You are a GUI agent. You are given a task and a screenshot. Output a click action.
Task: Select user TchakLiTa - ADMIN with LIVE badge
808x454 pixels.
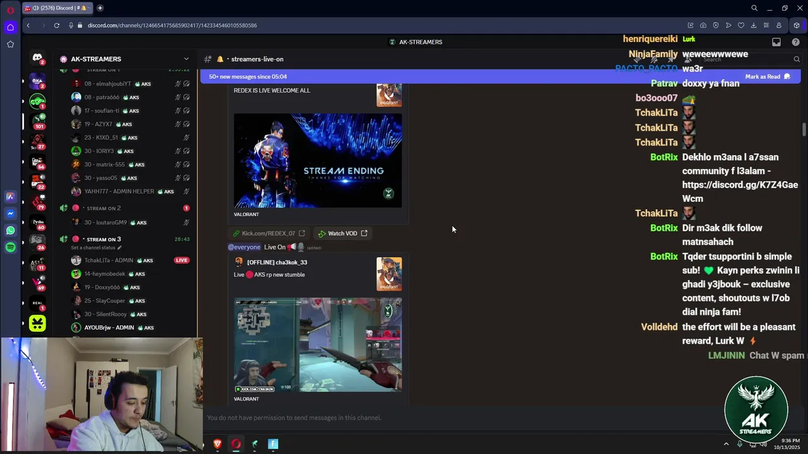131,260
